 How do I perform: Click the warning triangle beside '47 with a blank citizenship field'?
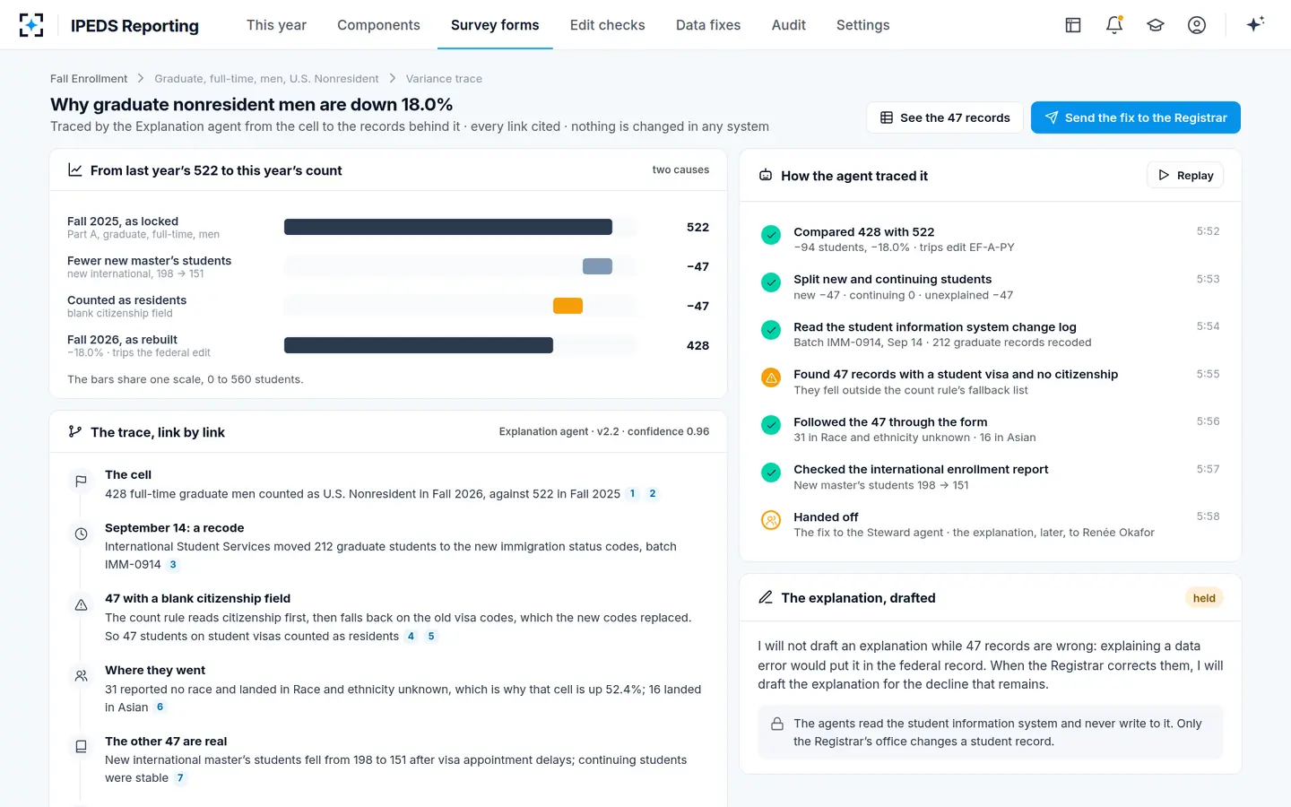tap(81, 605)
